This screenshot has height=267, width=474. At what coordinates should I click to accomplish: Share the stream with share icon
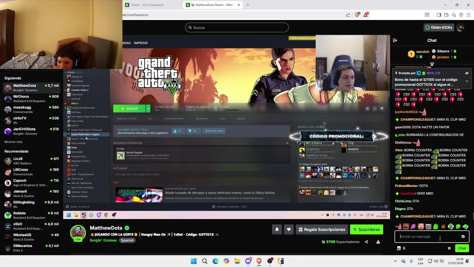pos(366,242)
